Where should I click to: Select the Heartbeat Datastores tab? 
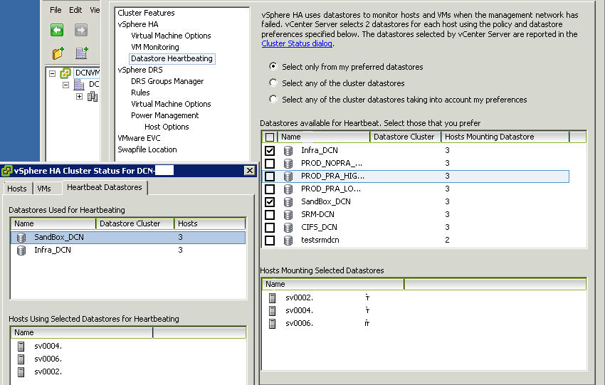tap(104, 187)
